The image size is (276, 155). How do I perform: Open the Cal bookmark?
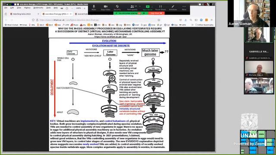[167, 25]
